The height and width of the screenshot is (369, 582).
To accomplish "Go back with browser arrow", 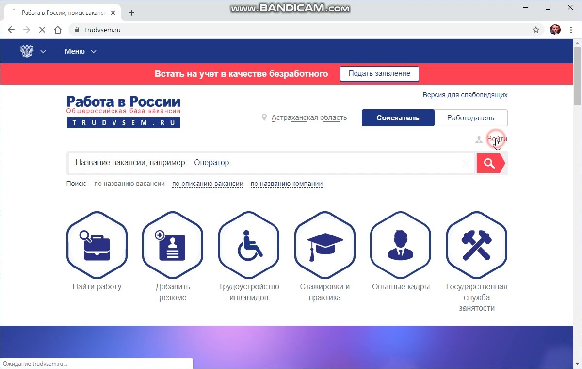I will (11, 30).
